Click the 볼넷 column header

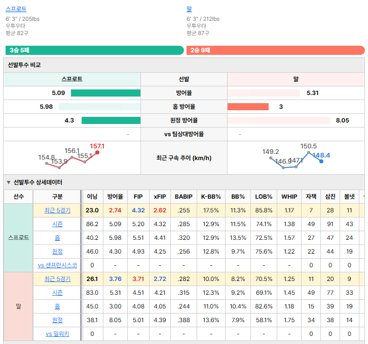pos(349,197)
